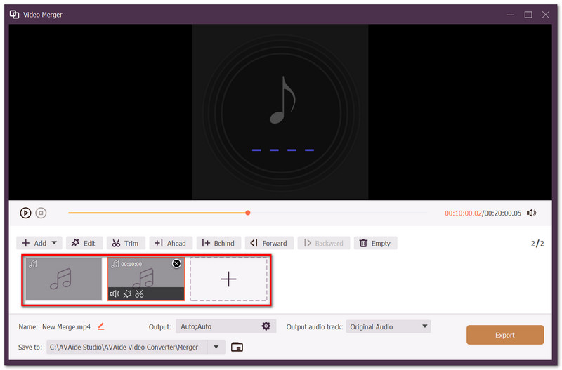The height and width of the screenshot is (370, 562).
Task: Rename output with the red pencil icon
Action: 101,326
